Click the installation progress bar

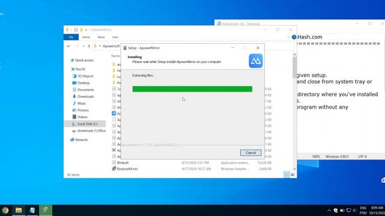click(x=192, y=89)
